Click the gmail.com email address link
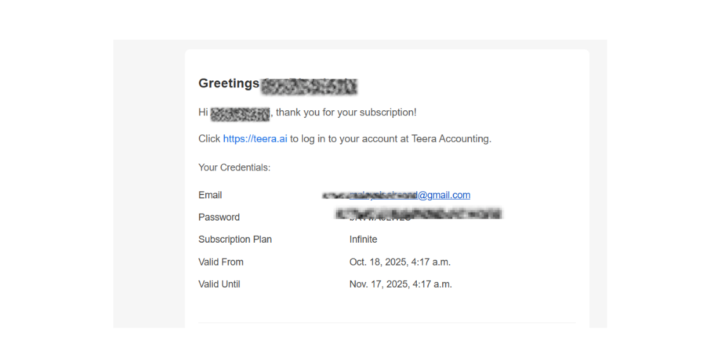The image size is (712, 353). pyautogui.click(x=409, y=195)
